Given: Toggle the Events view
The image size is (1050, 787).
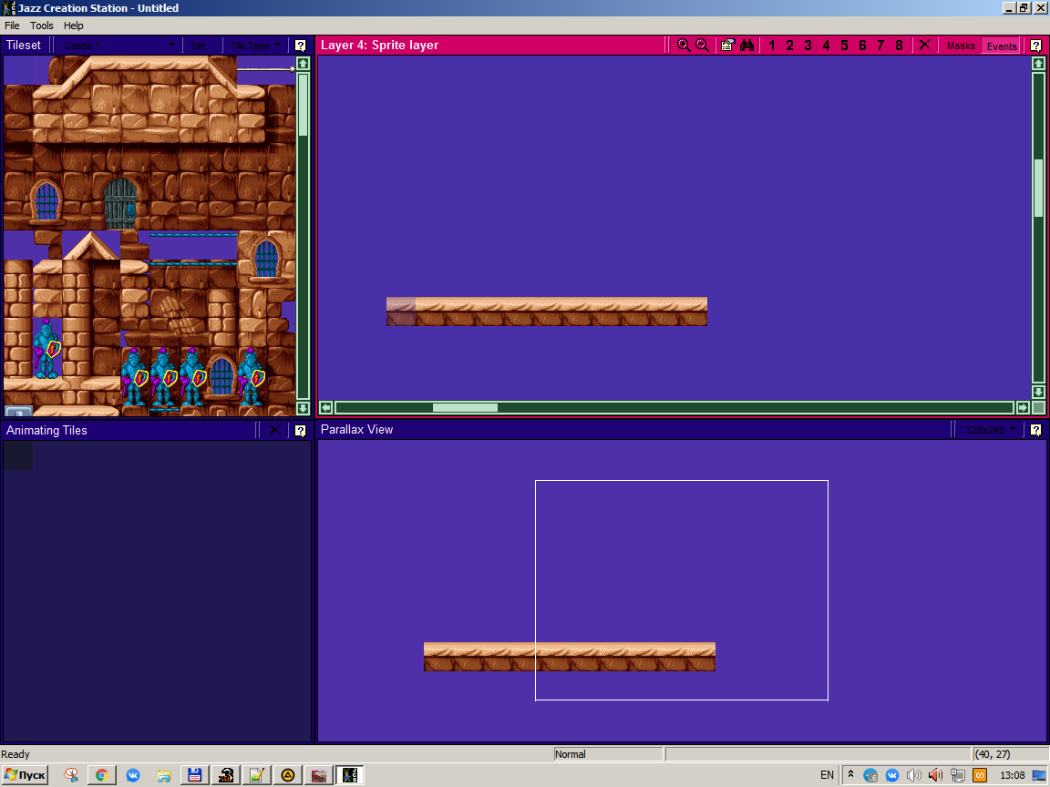Looking at the screenshot, I should 1001,46.
